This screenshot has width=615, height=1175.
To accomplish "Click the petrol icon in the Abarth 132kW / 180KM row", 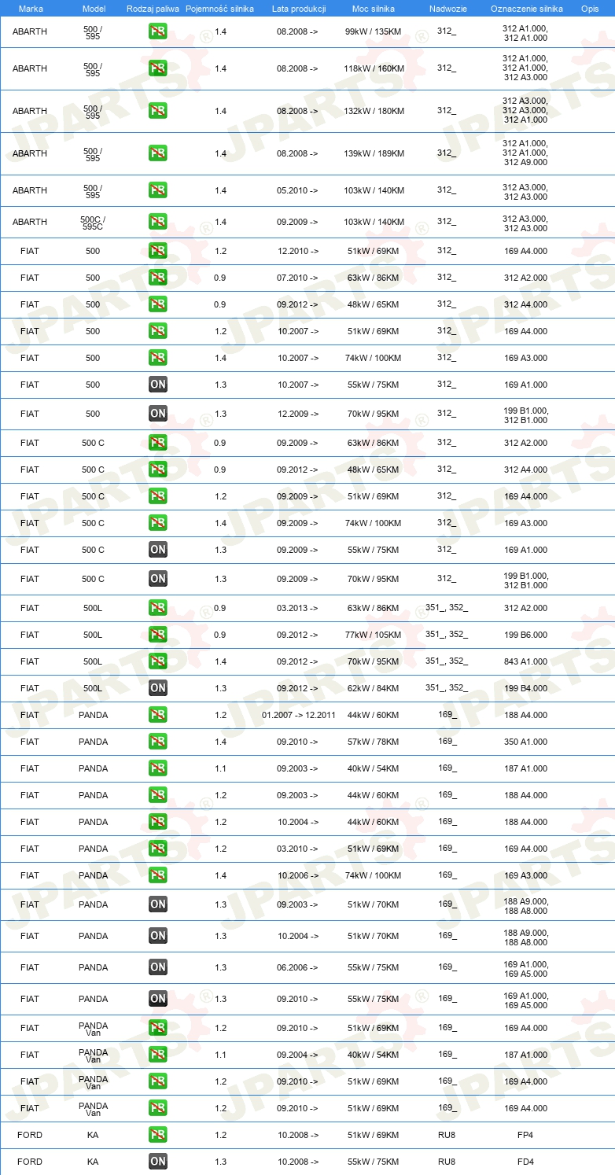I will tap(158, 111).
